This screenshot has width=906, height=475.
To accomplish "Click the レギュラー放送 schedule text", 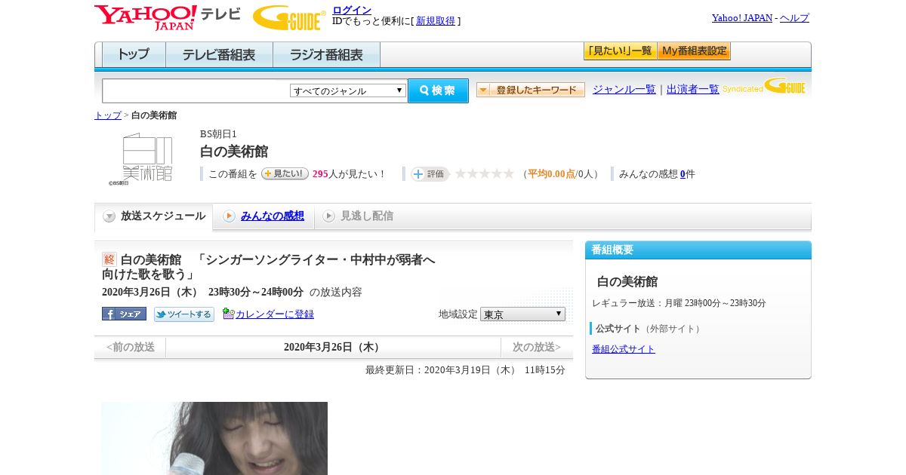I will pos(679,303).
